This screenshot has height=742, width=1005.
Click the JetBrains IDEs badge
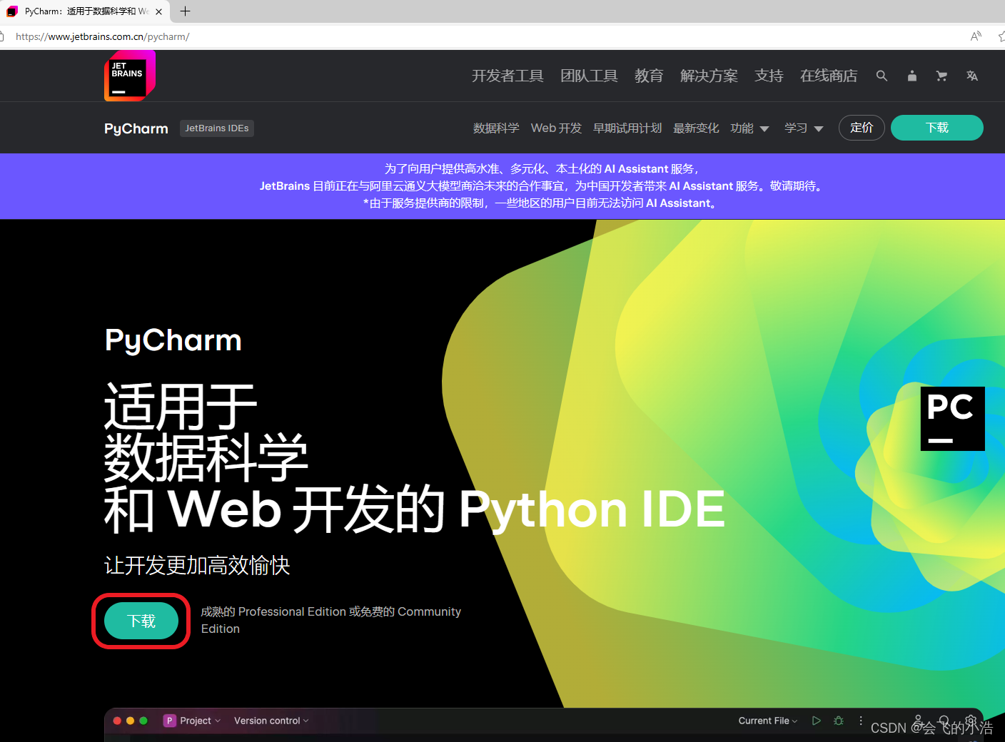(x=217, y=128)
